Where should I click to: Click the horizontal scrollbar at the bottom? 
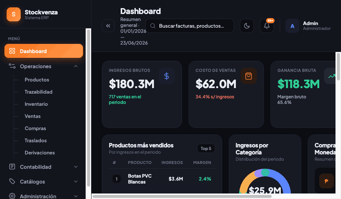click(x=182, y=196)
